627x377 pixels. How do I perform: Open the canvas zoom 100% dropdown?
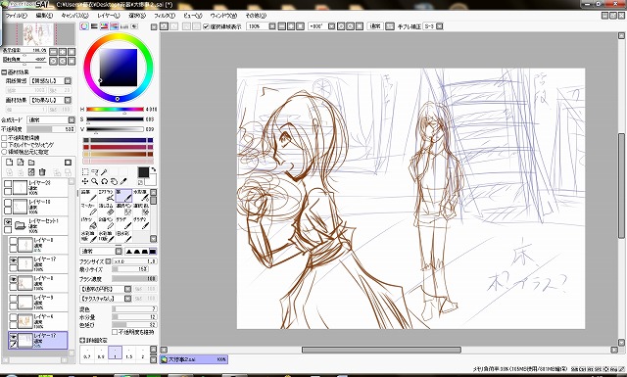(x=272, y=26)
